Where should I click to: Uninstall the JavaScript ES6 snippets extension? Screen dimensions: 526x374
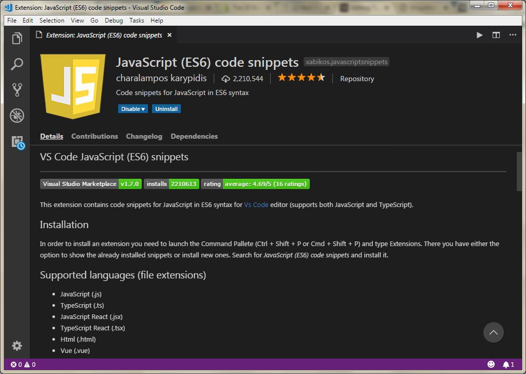[x=166, y=108]
